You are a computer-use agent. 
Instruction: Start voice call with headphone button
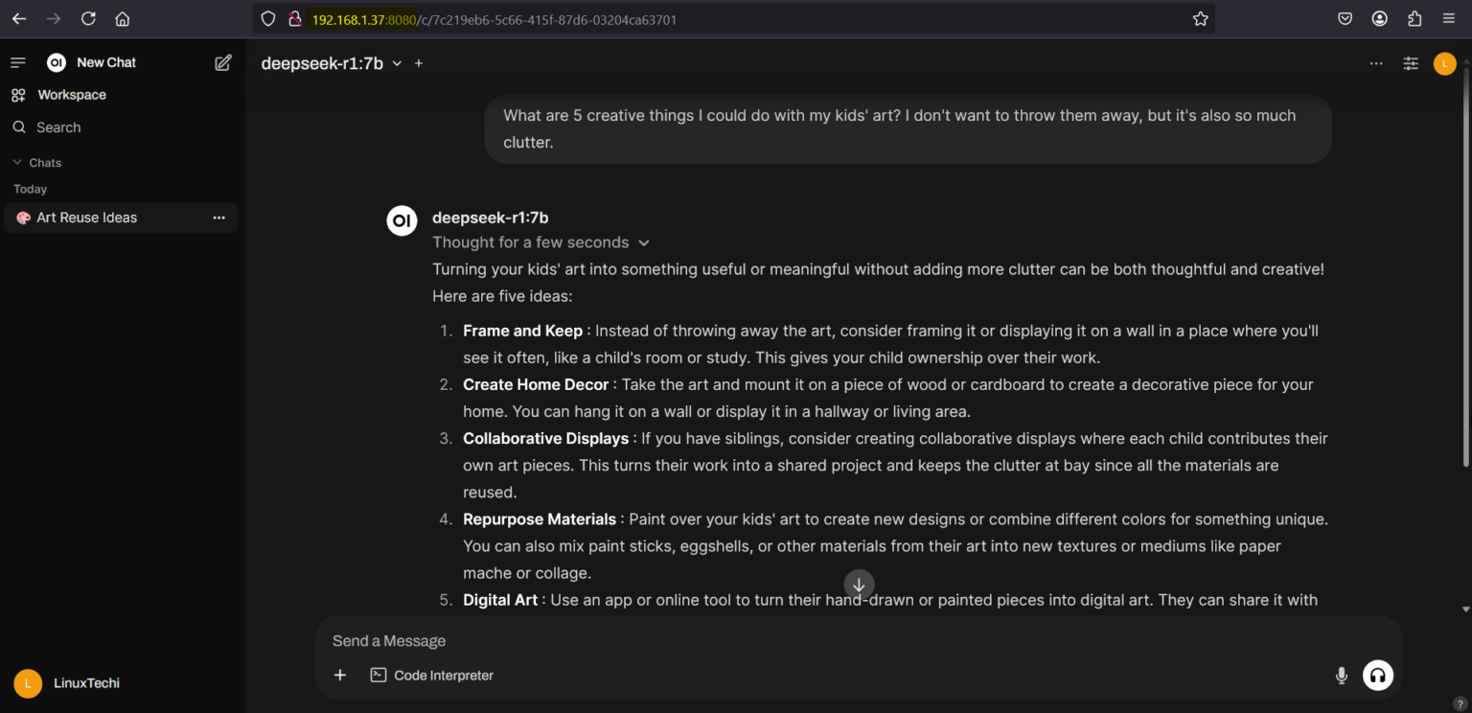(1378, 676)
